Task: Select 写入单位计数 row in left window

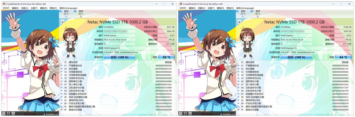Action: pyautogui.click(x=118, y=85)
